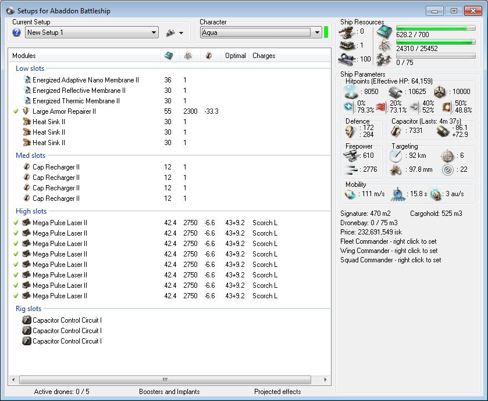Click the Squad Commander right click to set line

391,261
